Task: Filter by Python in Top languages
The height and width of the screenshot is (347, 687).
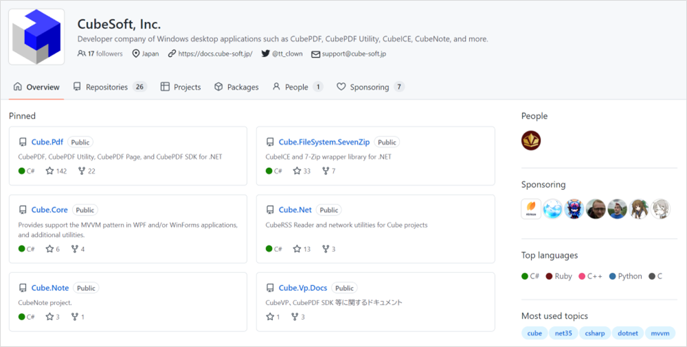Action: coord(626,276)
